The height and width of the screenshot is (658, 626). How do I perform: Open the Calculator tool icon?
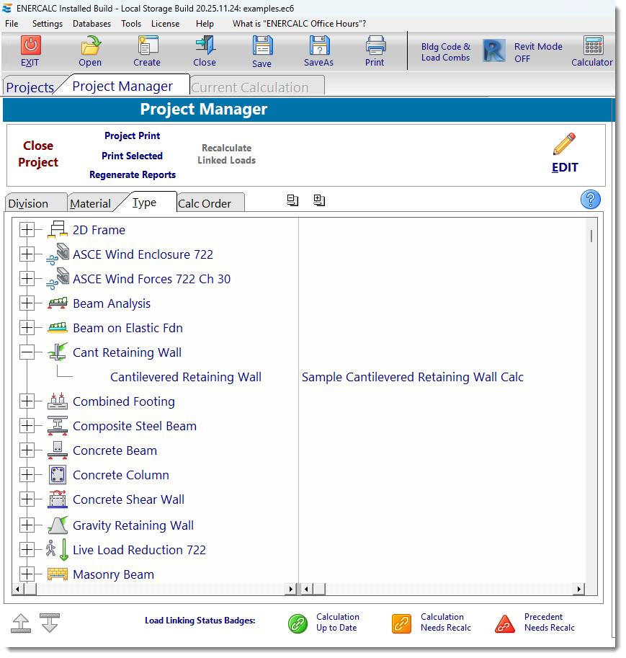coord(594,45)
